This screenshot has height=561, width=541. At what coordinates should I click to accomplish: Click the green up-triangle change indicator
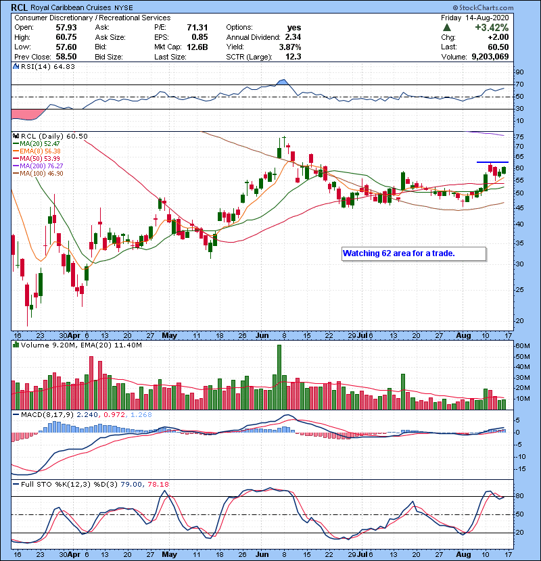446,28
